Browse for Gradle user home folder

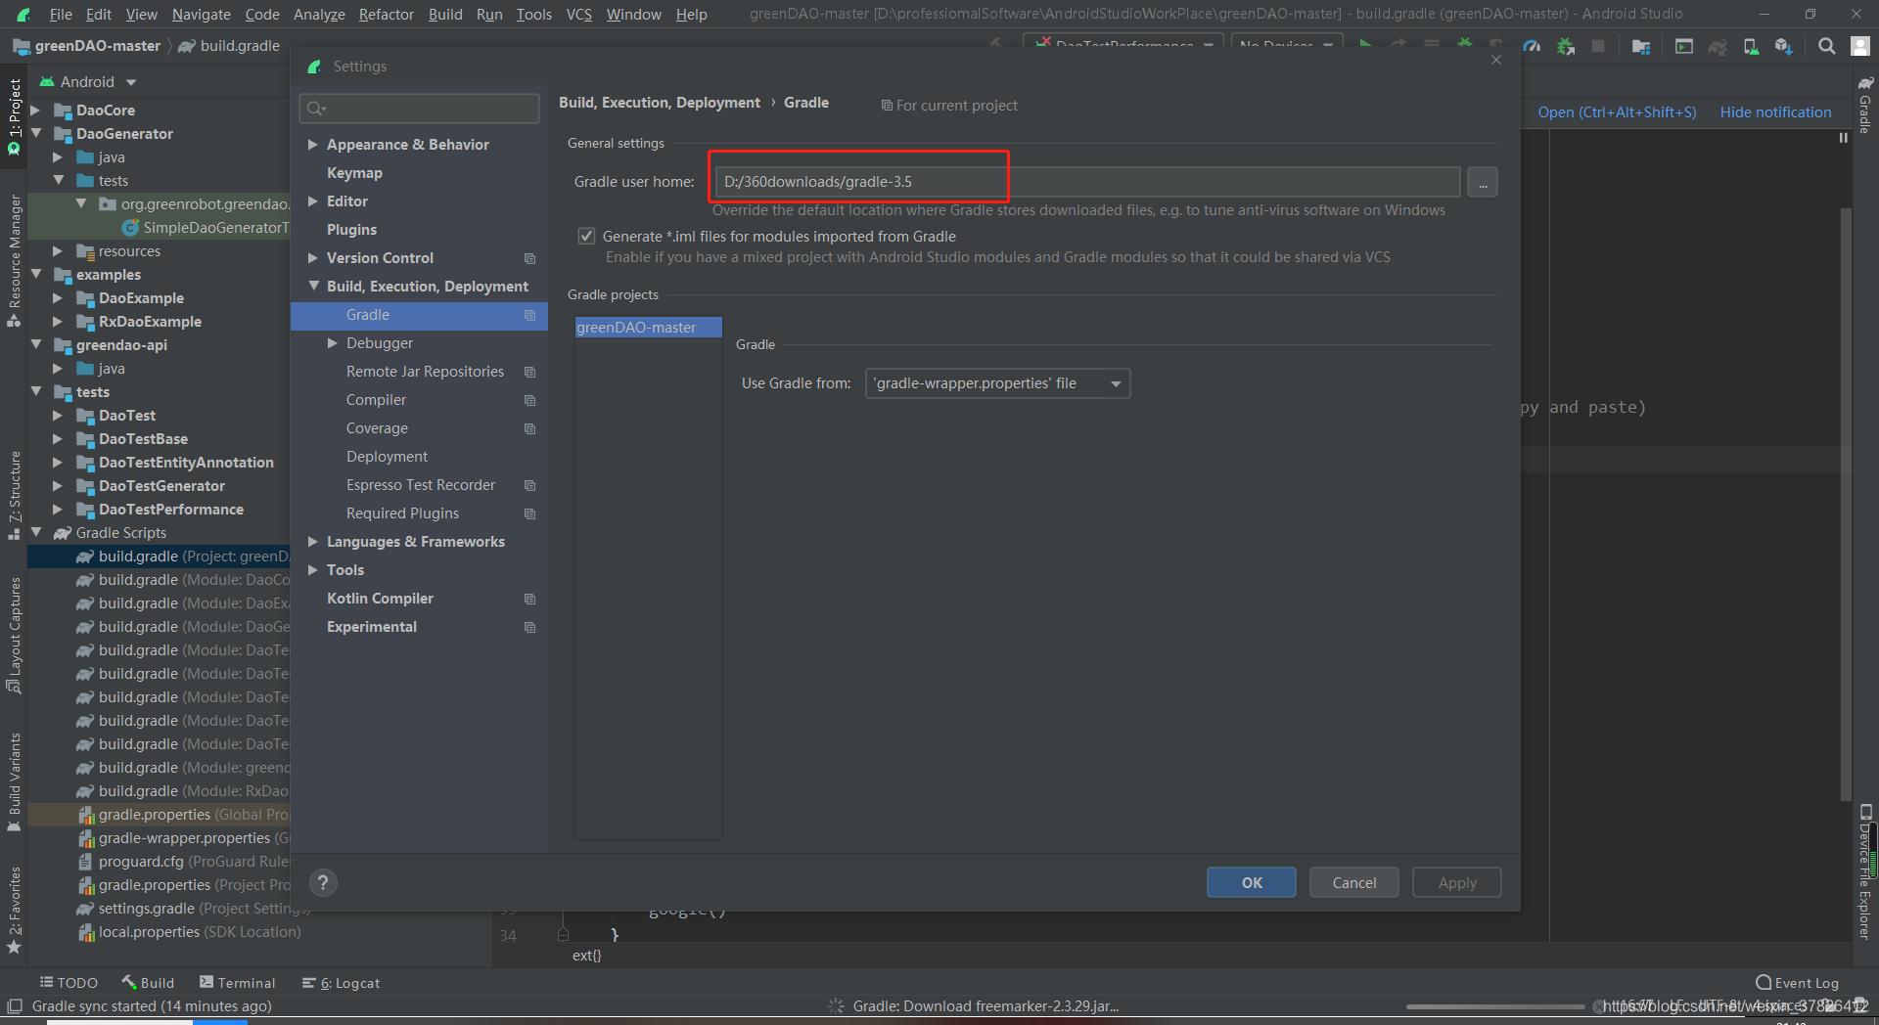click(x=1483, y=182)
